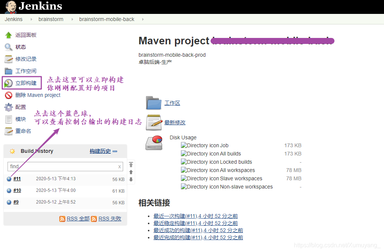Expand the breadcrumb arrow after brainstorm
The width and height of the screenshot is (384, 252).
tap(72, 19)
